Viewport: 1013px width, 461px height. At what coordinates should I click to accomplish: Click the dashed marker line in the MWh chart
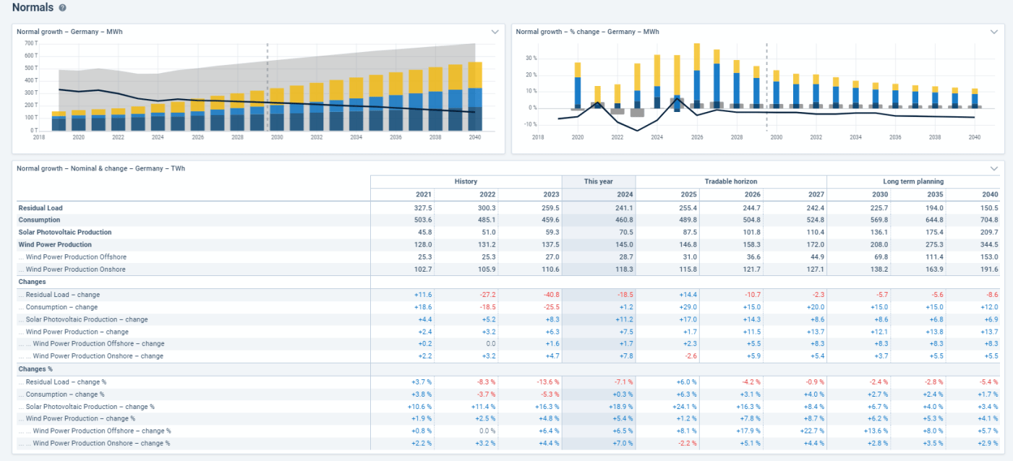[267, 87]
